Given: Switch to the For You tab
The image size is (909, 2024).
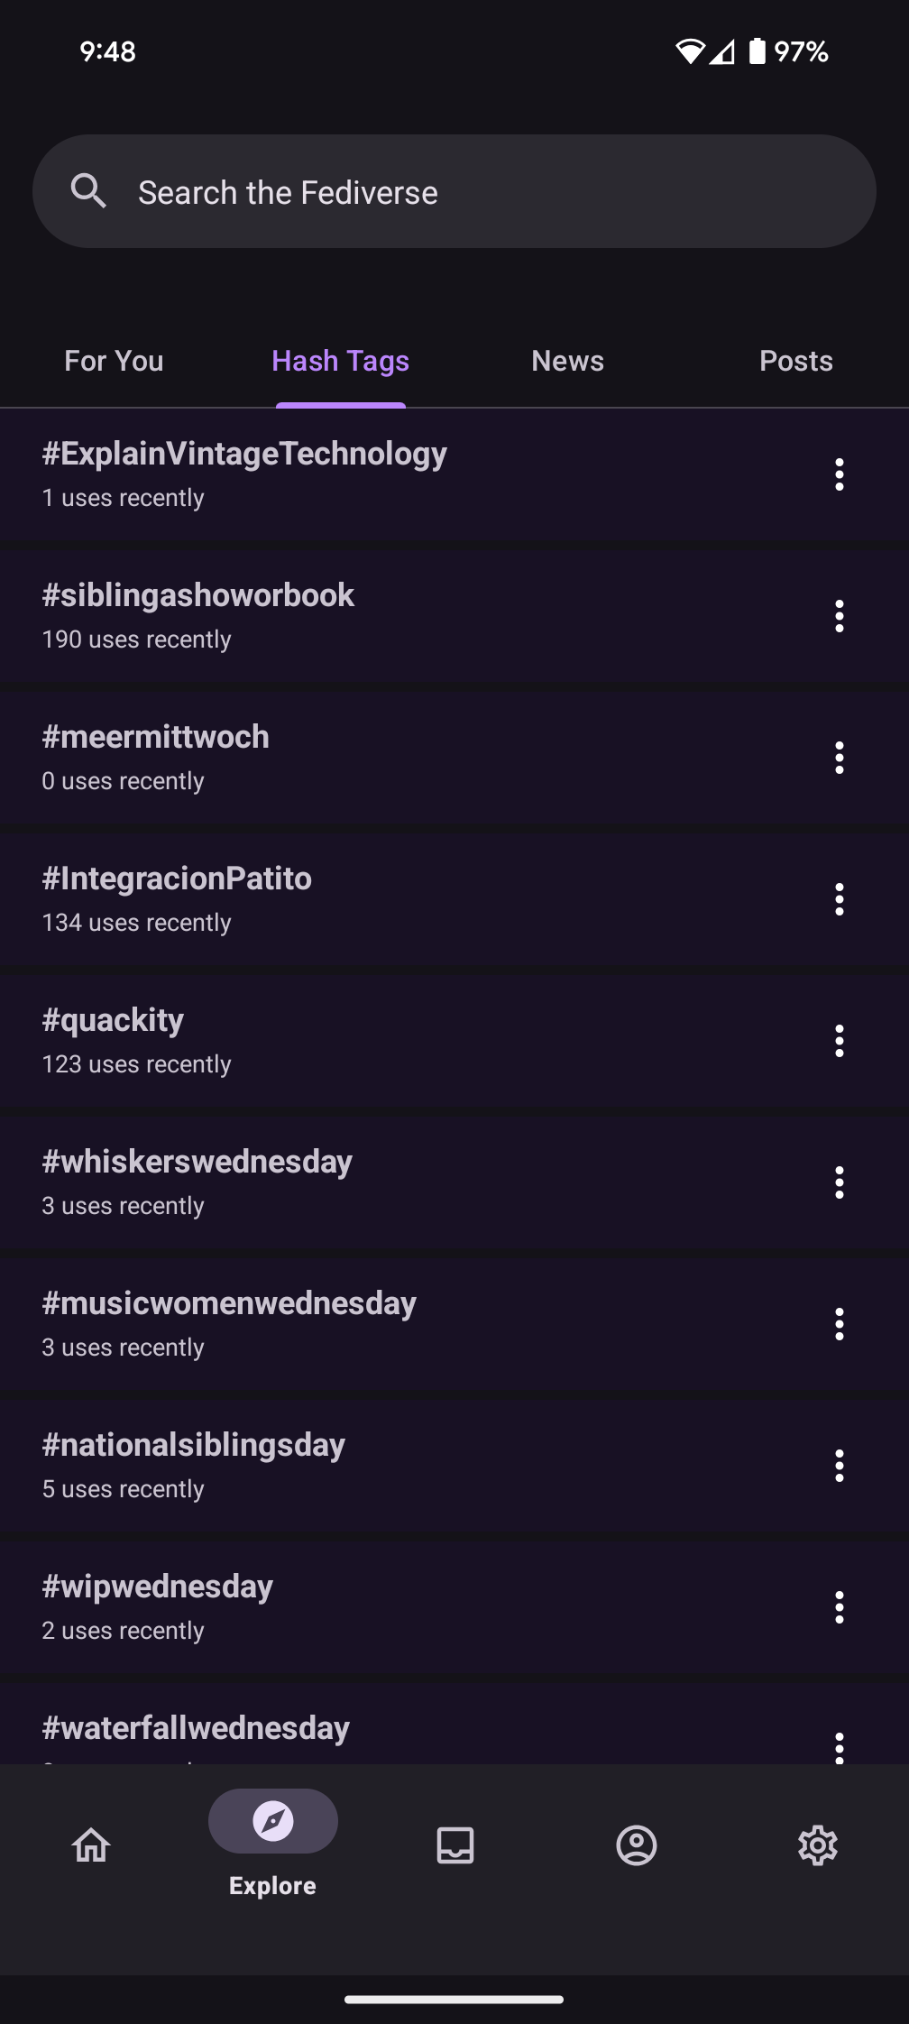Looking at the screenshot, I should coord(114,361).
